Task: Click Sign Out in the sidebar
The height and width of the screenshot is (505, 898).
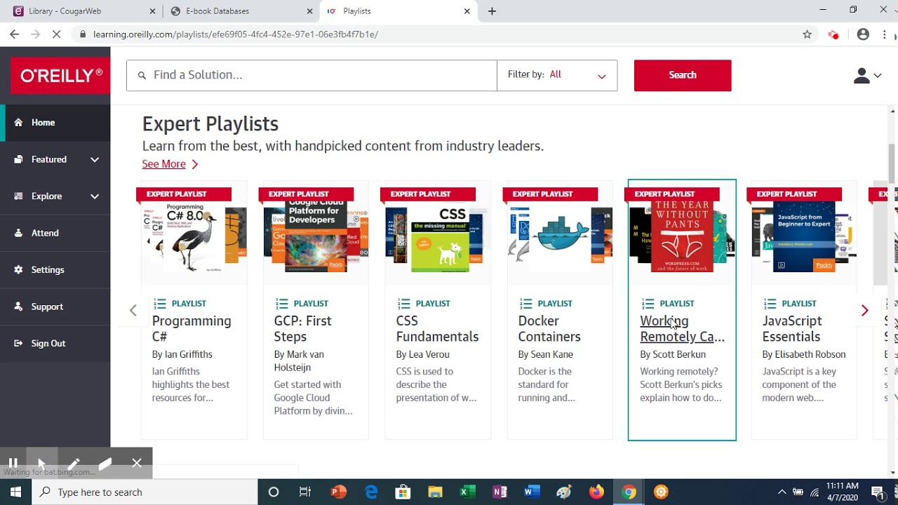Action: tap(55, 343)
